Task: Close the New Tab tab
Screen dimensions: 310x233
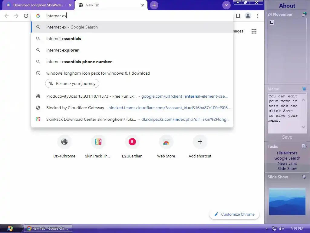Action: pos(143,5)
